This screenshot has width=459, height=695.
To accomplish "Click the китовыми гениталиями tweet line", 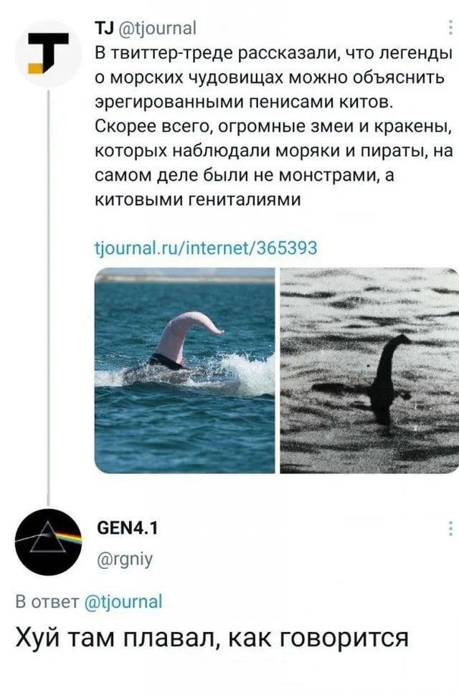I will 199,200.
